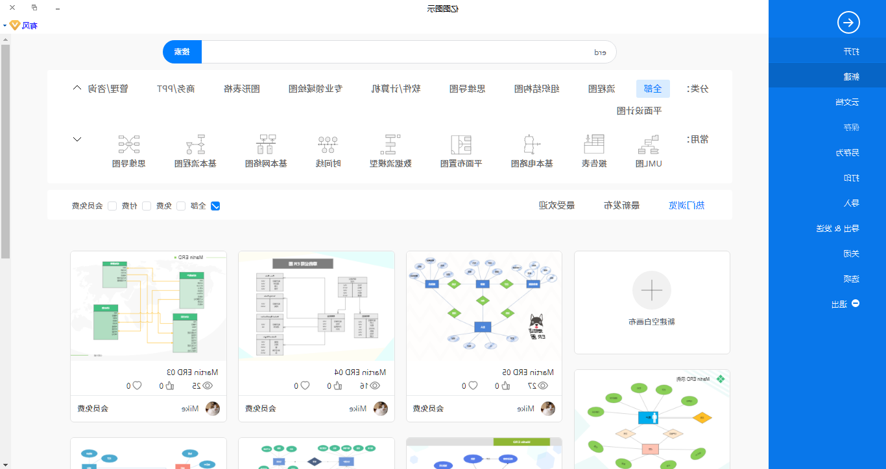Favorite Martin ERD 04 with heart icon
Image resolution: width=886 pixels, height=469 pixels.
305,385
